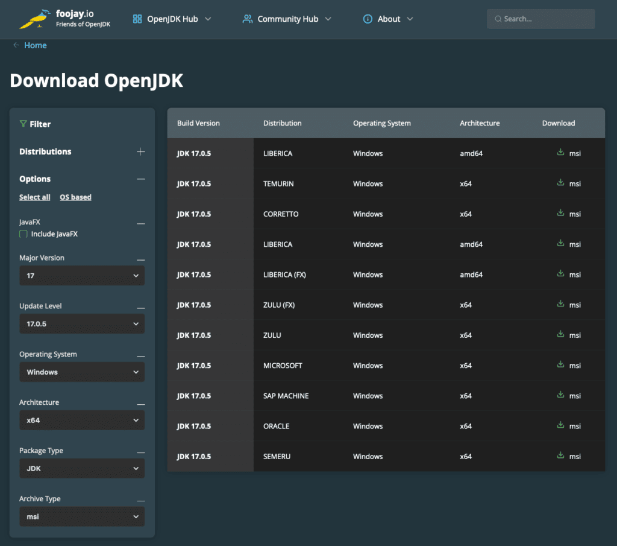Click the Community Hub people icon
Viewport: 617px width, 546px height.
[248, 19]
